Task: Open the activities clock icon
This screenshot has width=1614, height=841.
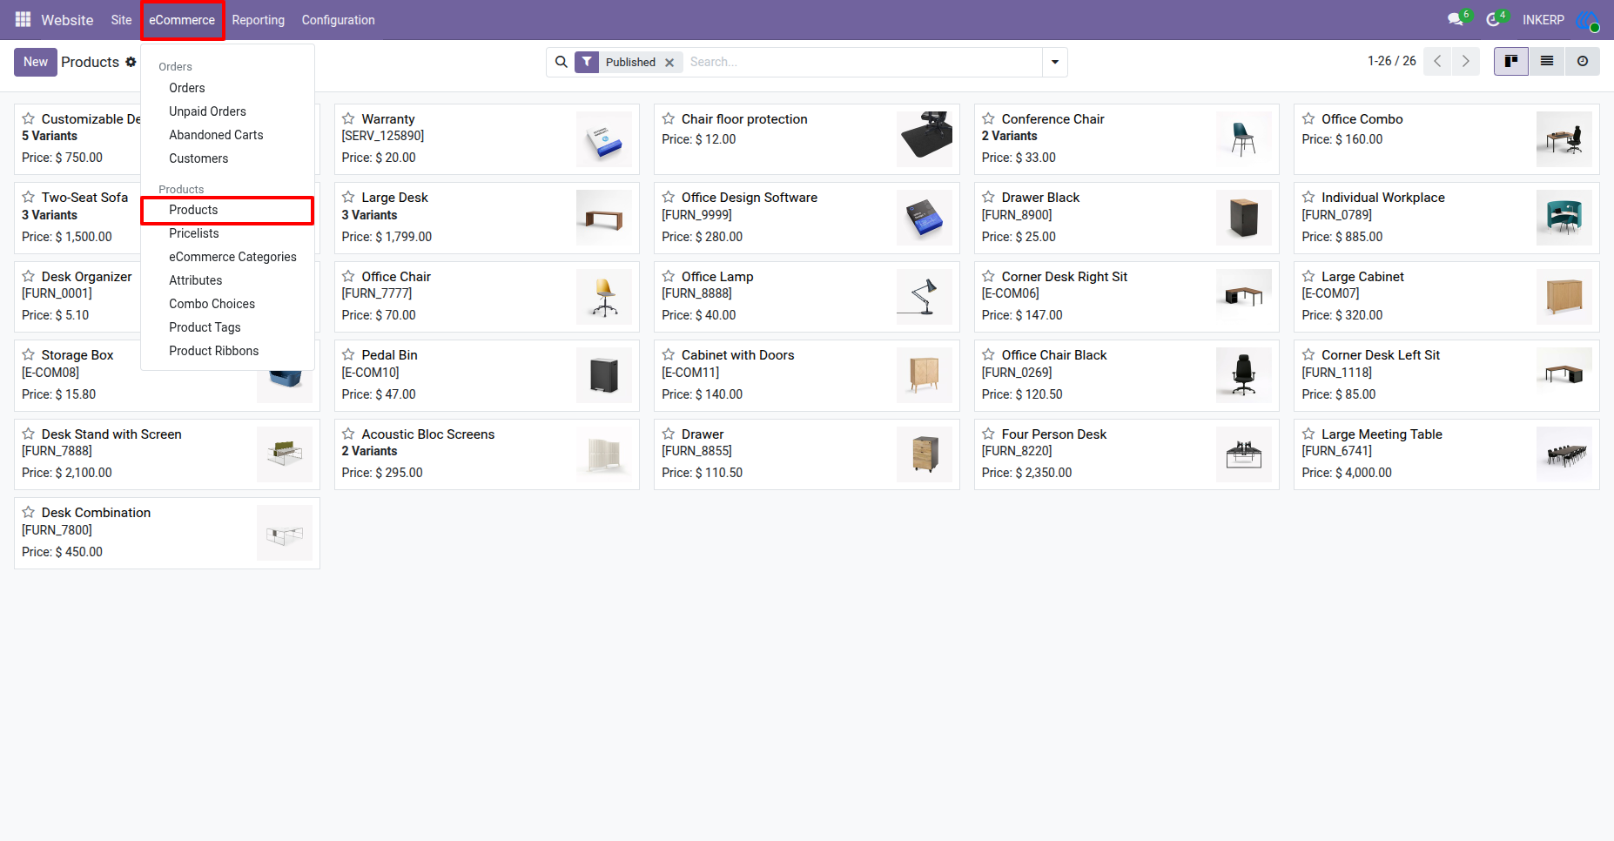Action: [1494, 19]
